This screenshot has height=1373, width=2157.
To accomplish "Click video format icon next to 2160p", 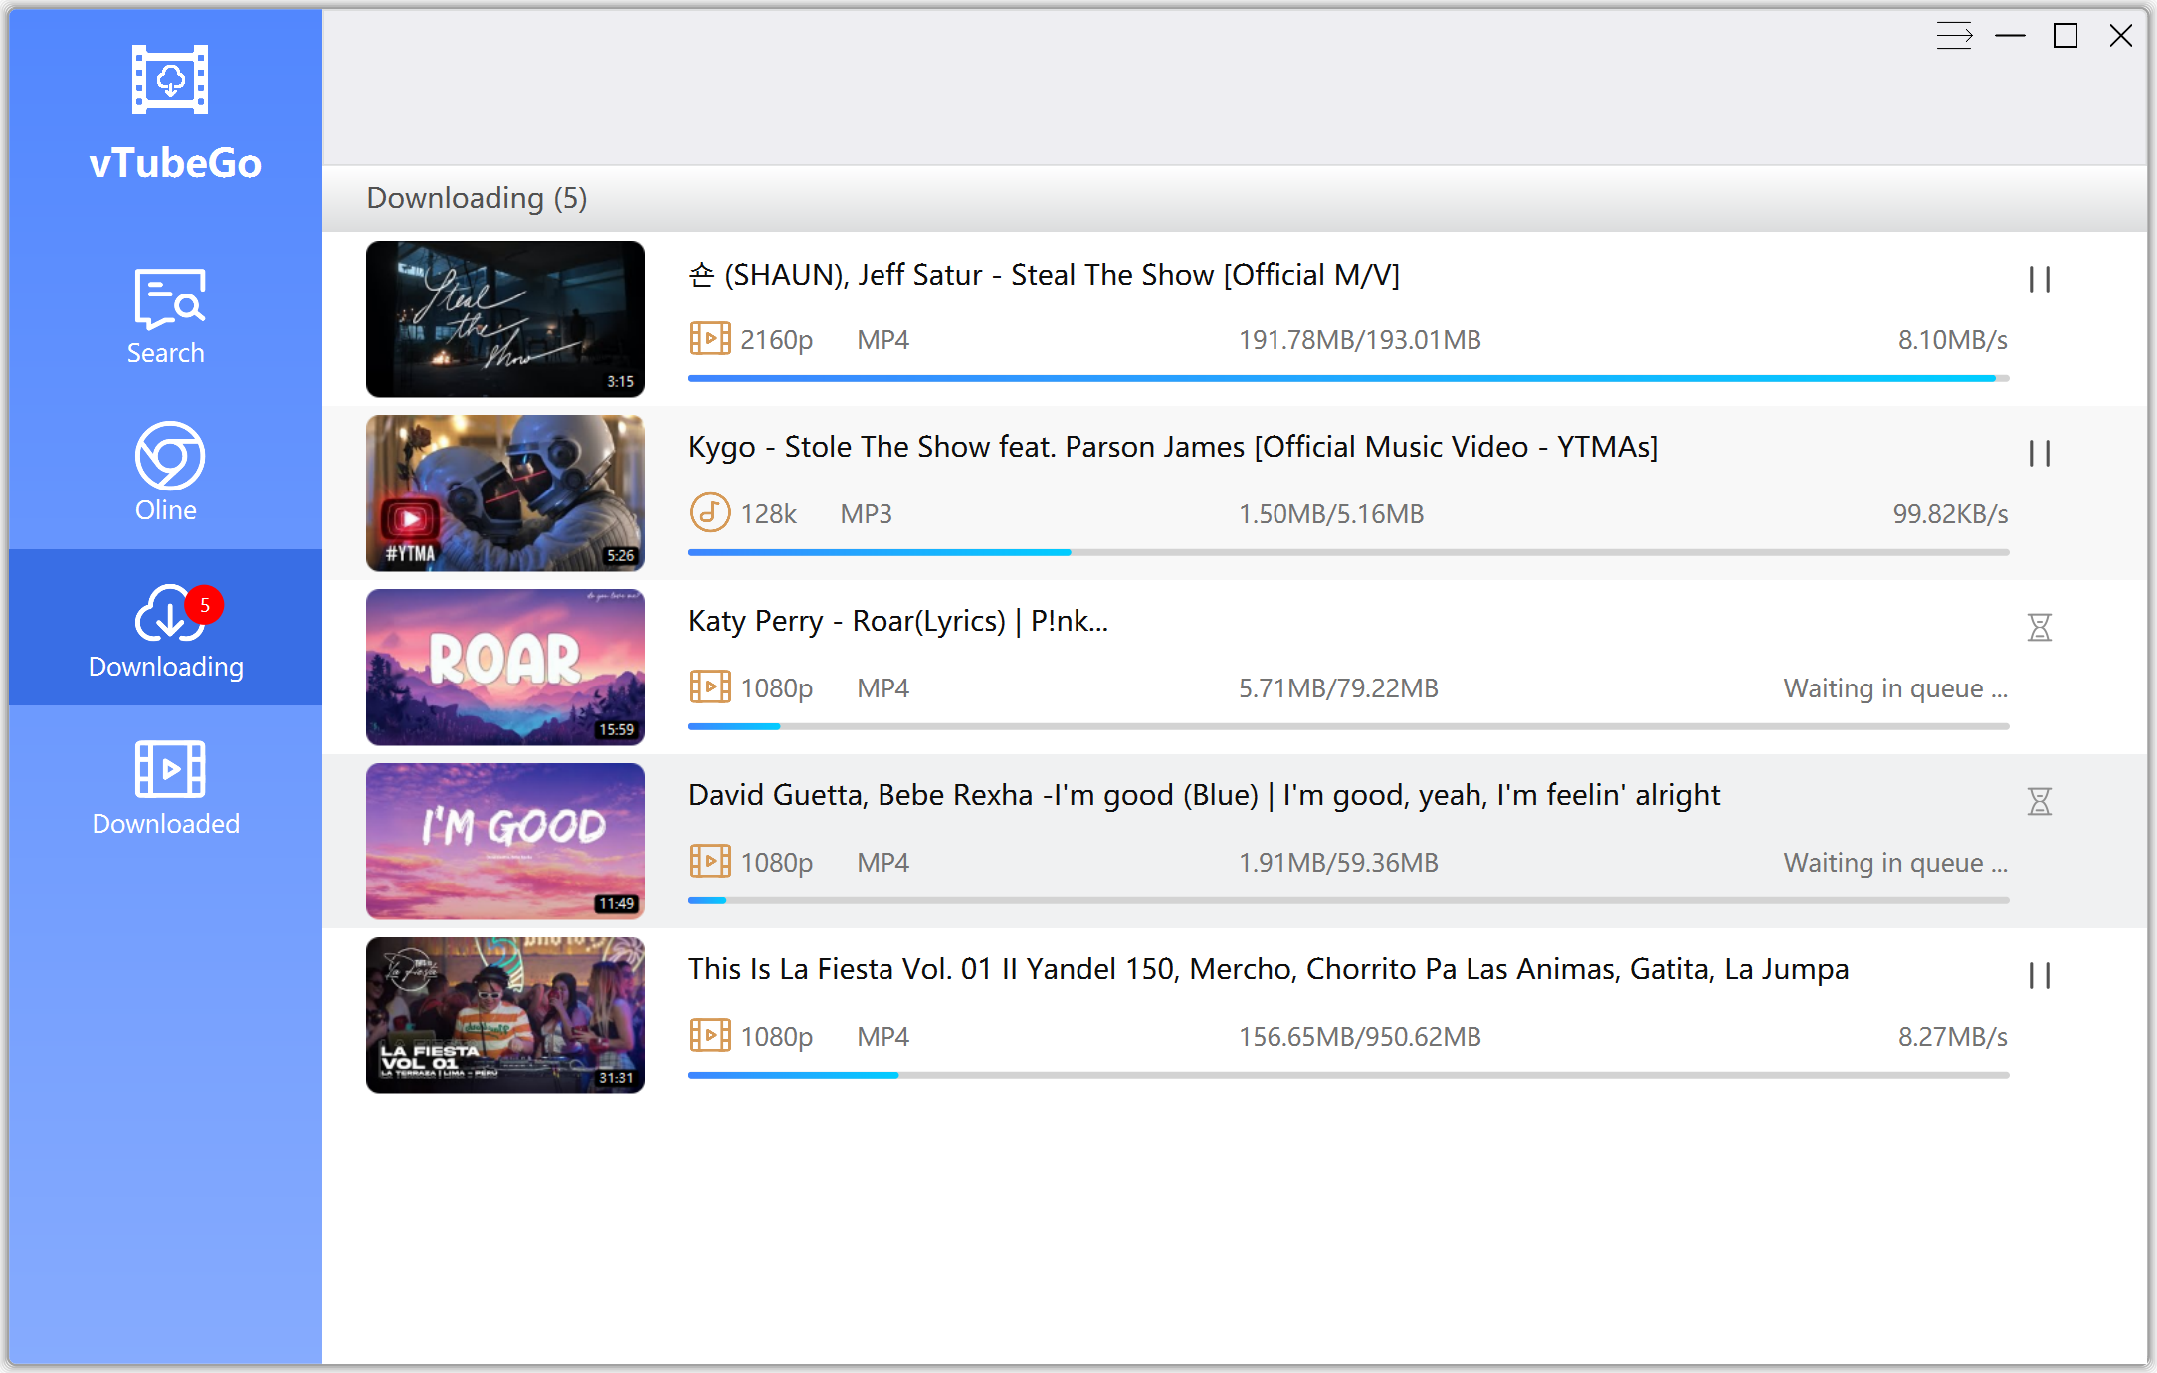I will click(x=710, y=339).
